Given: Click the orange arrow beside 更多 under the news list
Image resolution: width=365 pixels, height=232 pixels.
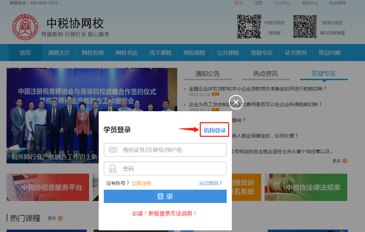Looking at the screenshot, I should (345, 161).
